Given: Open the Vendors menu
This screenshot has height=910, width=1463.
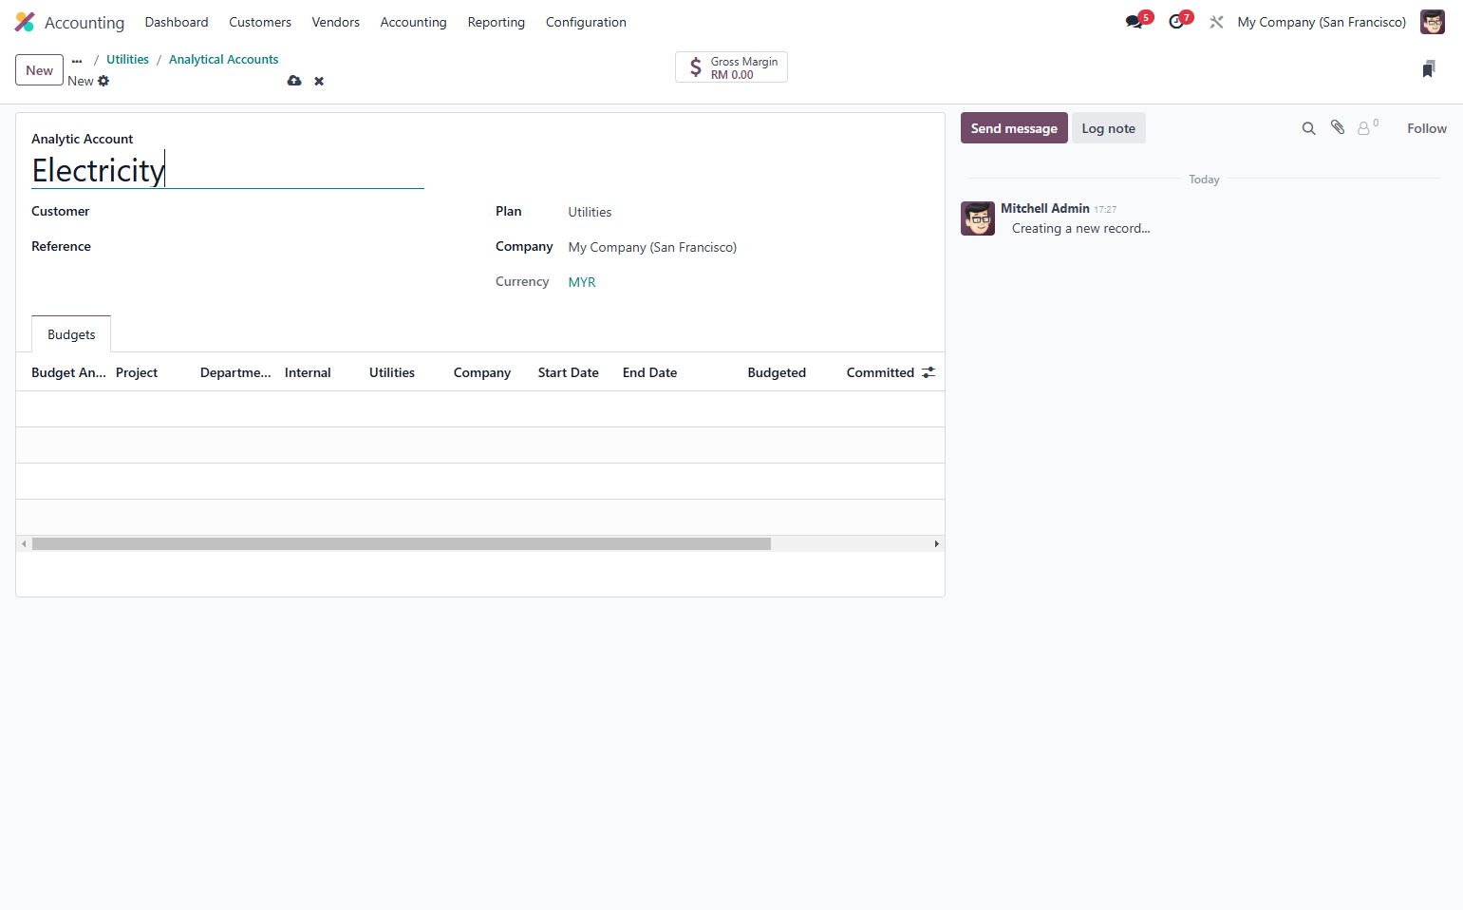Looking at the screenshot, I should 336,22.
